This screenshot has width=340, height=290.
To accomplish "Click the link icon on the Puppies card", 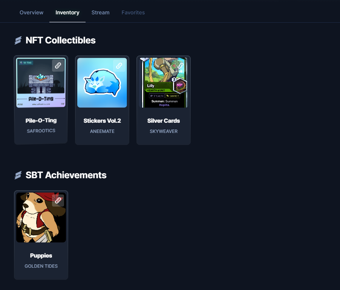I will coord(58,201).
